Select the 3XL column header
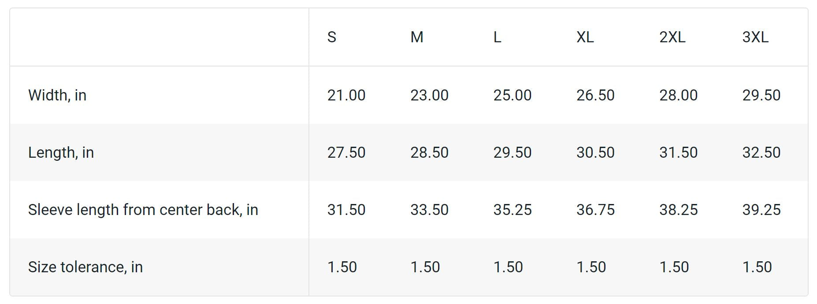 pyautogui.click(x=755, y=37)
